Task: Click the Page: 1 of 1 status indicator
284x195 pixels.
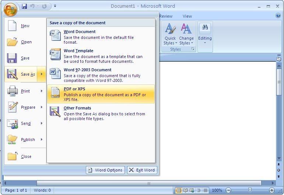Action: click(16, 190)
